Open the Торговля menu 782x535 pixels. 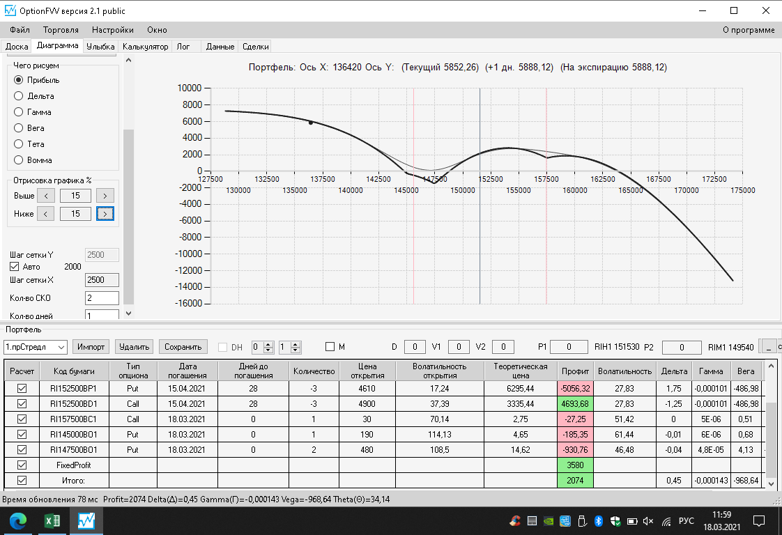pyautogui.click(x=61, y=30)
